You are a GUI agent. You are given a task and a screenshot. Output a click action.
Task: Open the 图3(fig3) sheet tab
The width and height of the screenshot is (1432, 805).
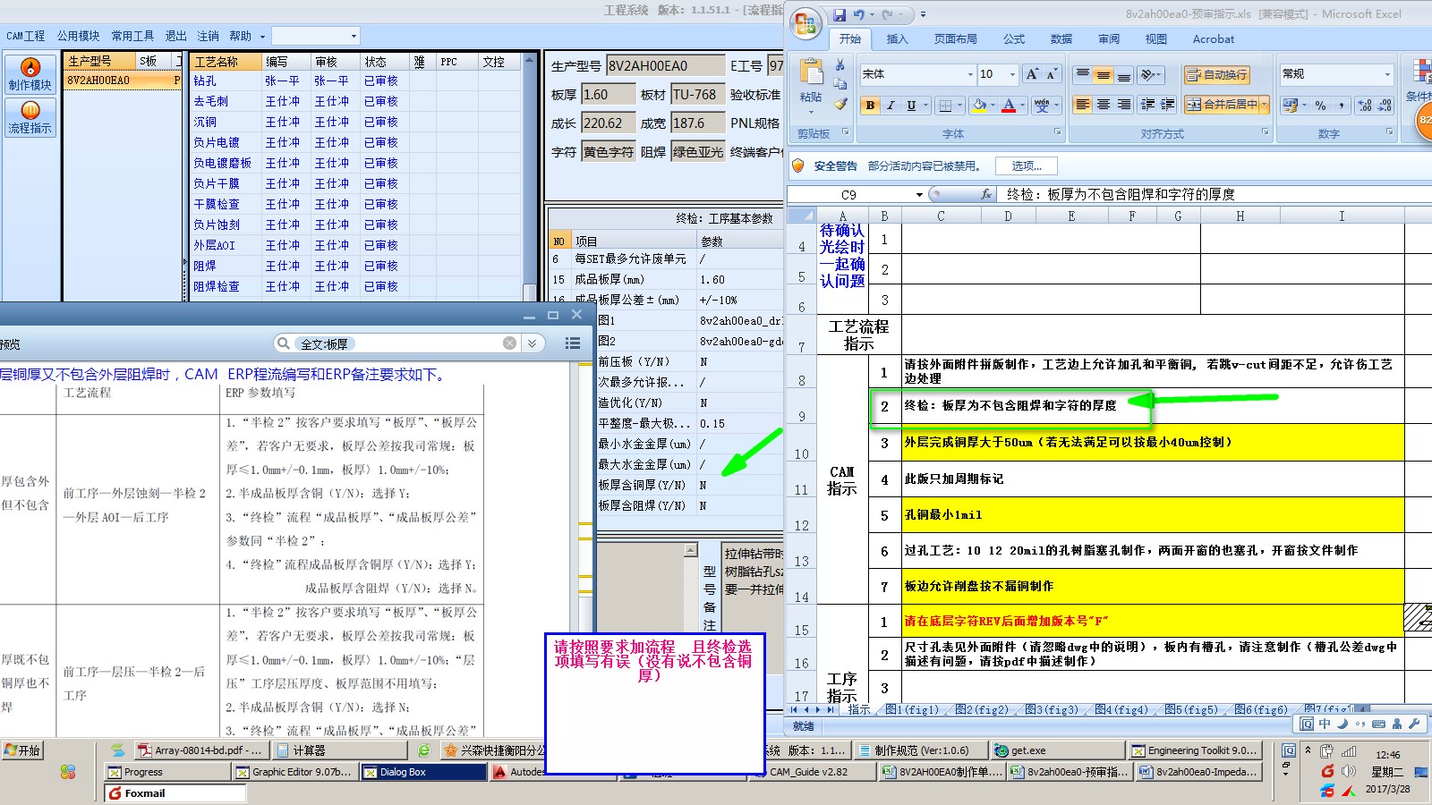[1052, 709]
